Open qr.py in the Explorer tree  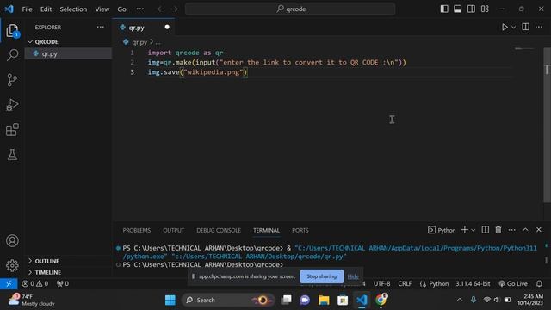[x=68, y=53]
